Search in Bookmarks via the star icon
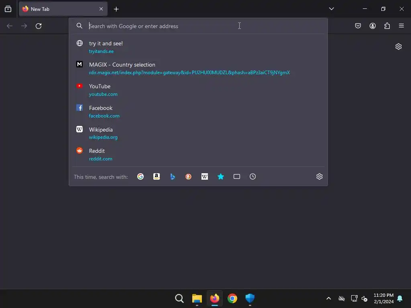 tap(221, 176)
